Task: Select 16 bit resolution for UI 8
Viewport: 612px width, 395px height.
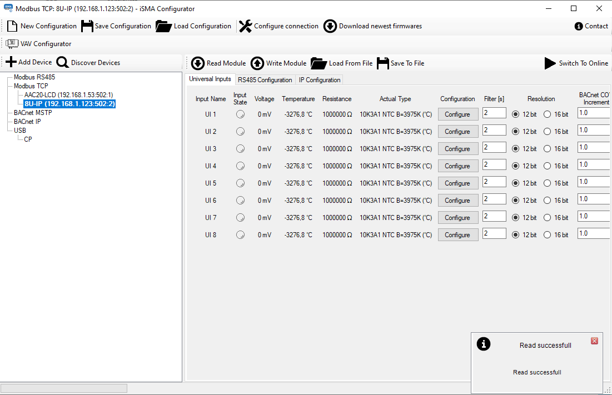Action: (x=546, y=234)
